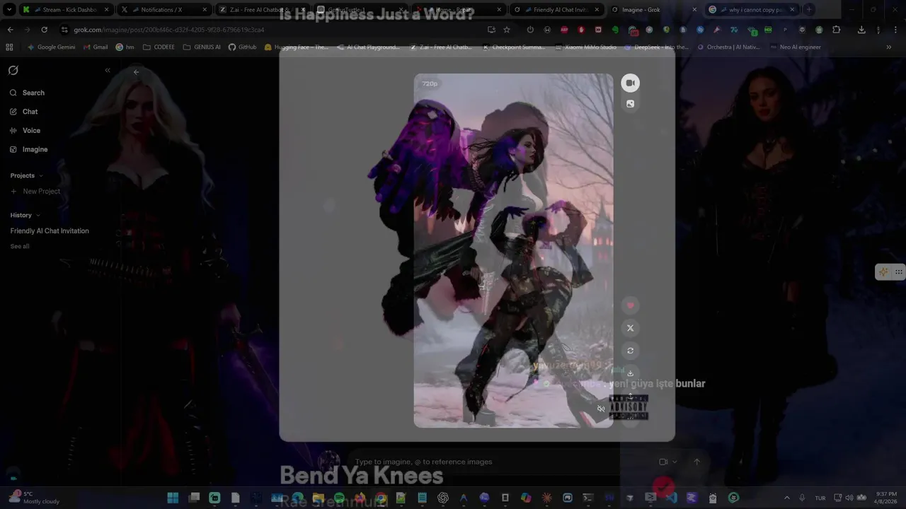Switch to Stream - Kick Dashboard tab

tap(65, 10)
